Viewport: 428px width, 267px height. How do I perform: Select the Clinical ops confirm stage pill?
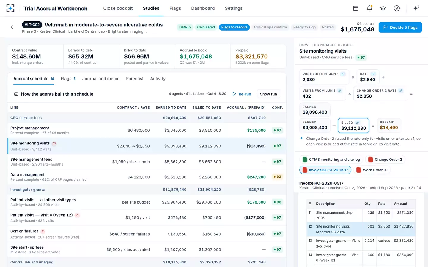[270, 27]
